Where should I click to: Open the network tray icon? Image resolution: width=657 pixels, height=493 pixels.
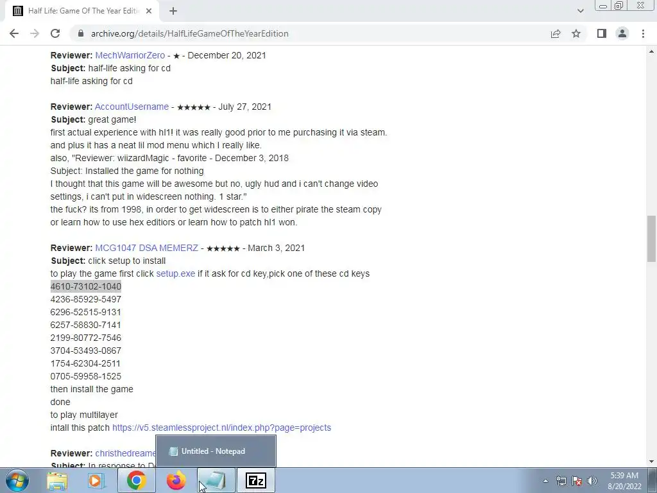(561, 481)
